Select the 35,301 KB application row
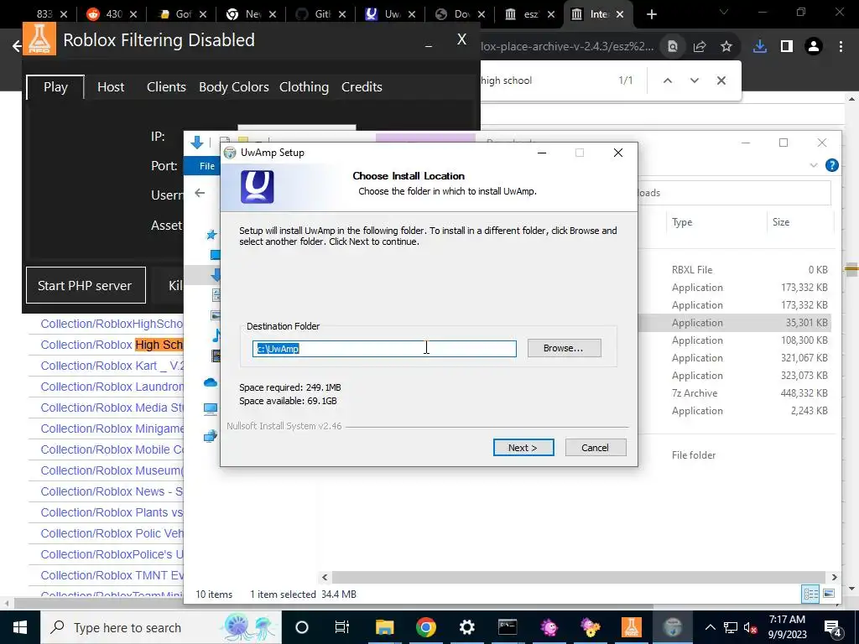Screen dimensions: 859x644 click(x=735, y=323)
